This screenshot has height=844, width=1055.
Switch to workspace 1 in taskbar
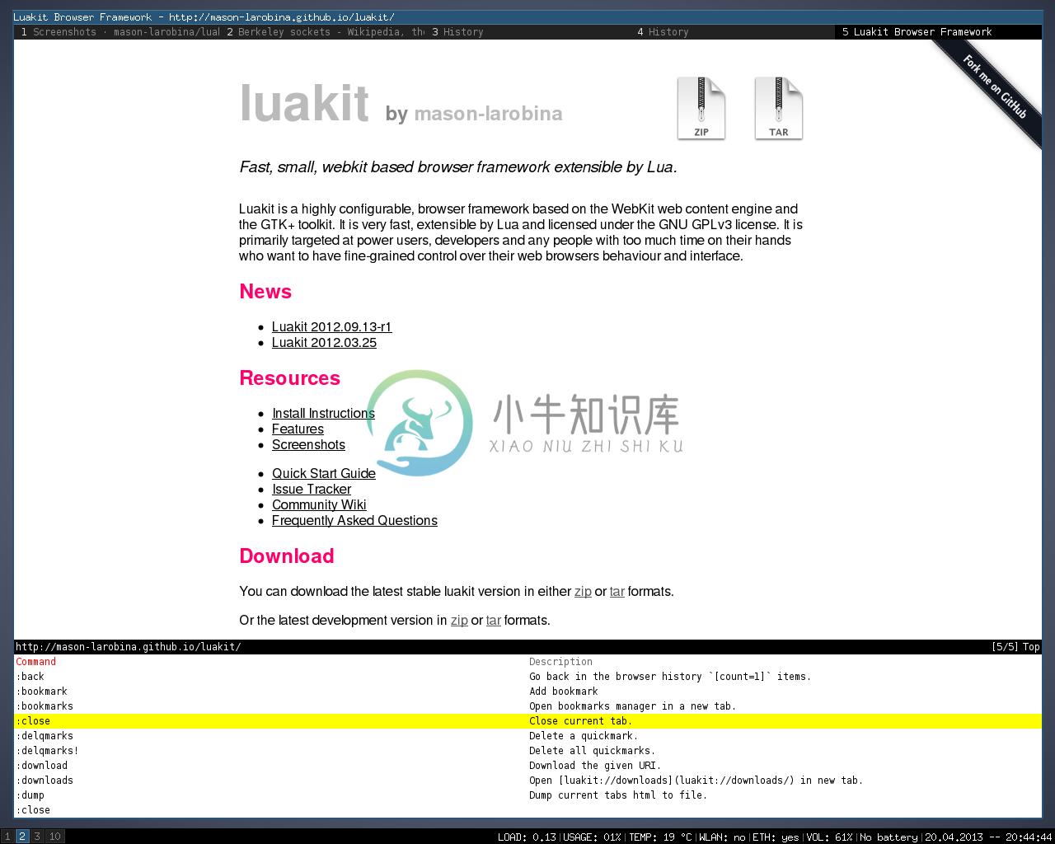tap(7, 837)
